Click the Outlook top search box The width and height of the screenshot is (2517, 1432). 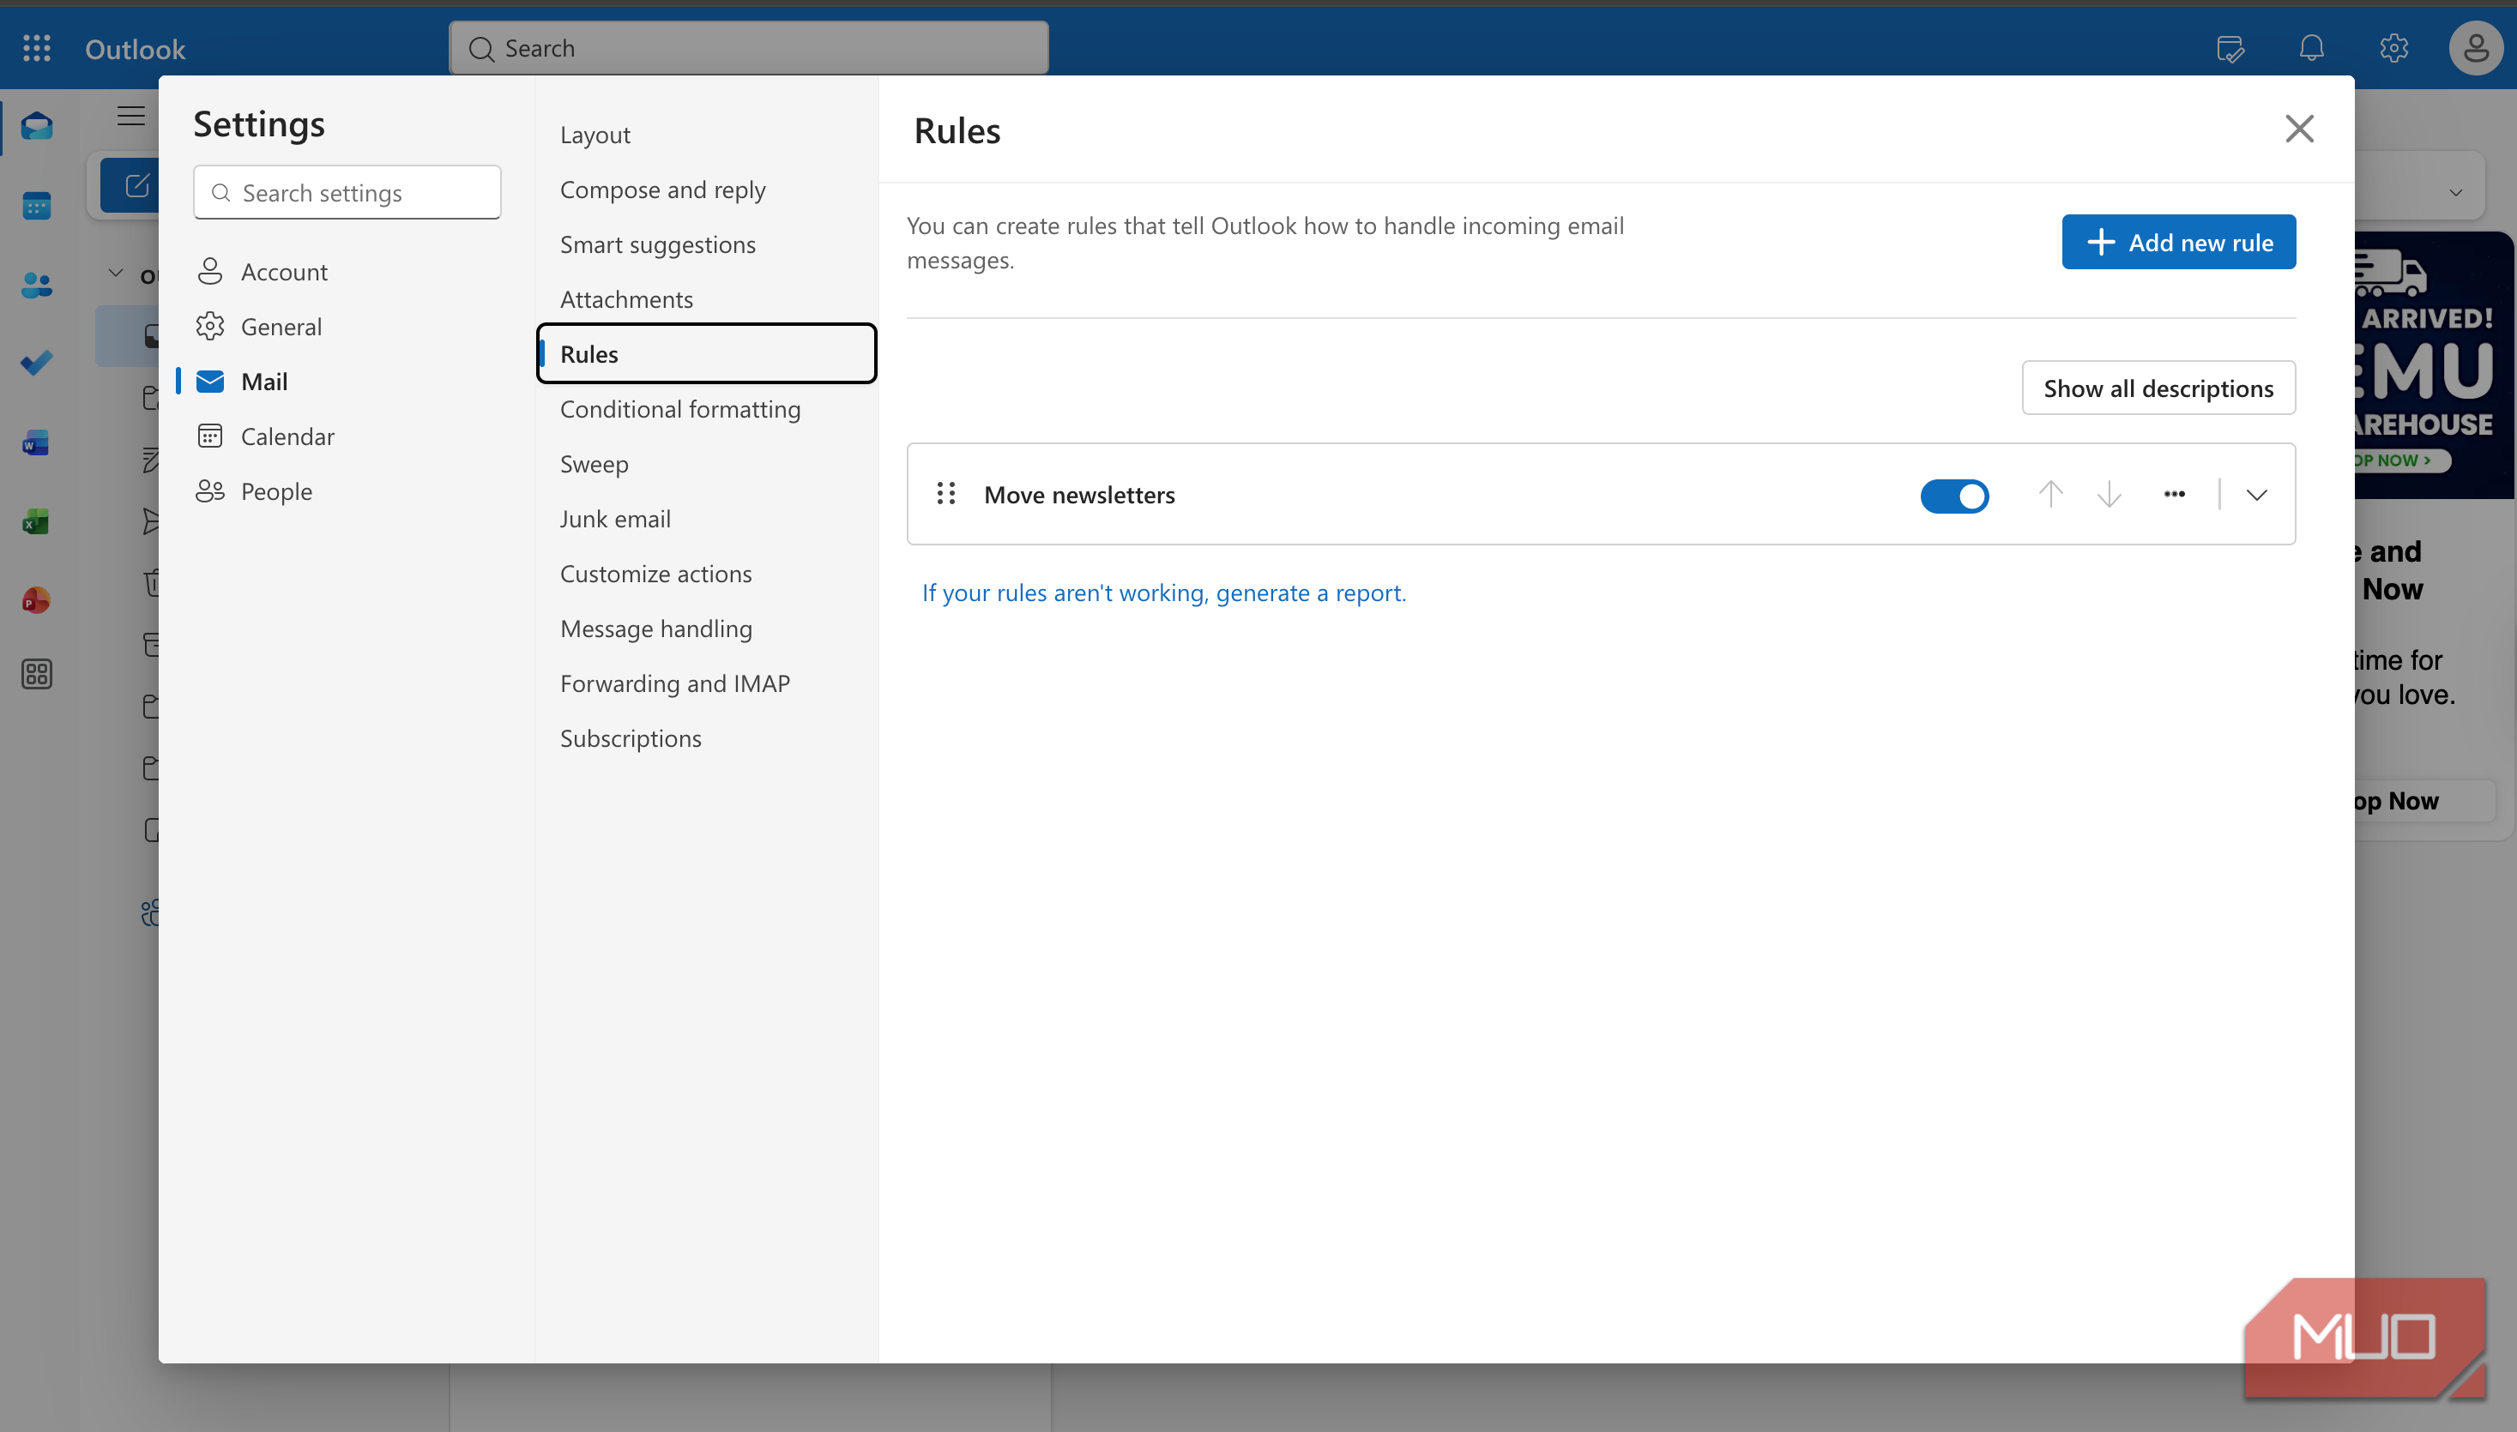click(749, 48)
